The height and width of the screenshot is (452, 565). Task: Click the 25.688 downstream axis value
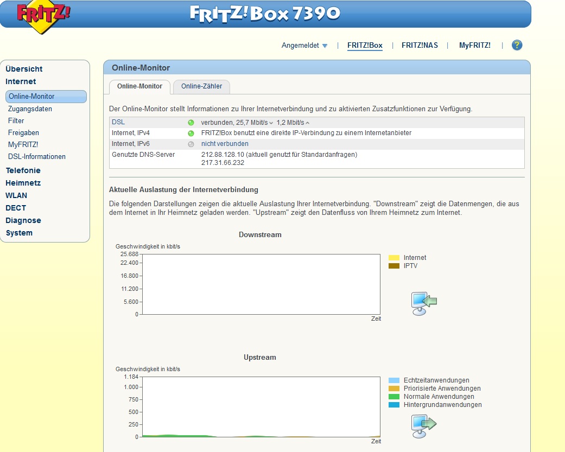(x=129, y=254)
